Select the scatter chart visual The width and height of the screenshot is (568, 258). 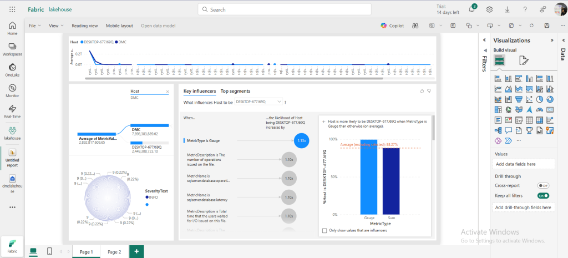pos(529,99)
